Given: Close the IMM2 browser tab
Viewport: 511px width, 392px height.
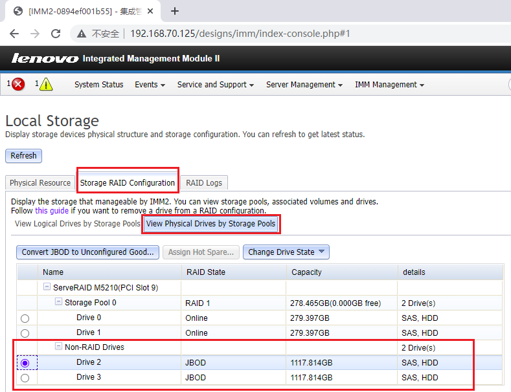Looking at the screenshot, I should click(x=151, y=11).
